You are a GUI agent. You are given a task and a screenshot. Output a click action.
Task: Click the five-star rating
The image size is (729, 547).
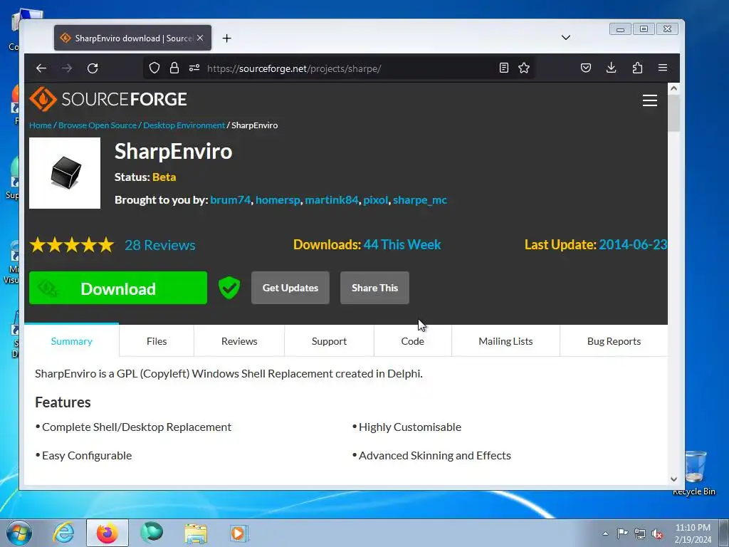pyautogui.click(x=72, y=245)
